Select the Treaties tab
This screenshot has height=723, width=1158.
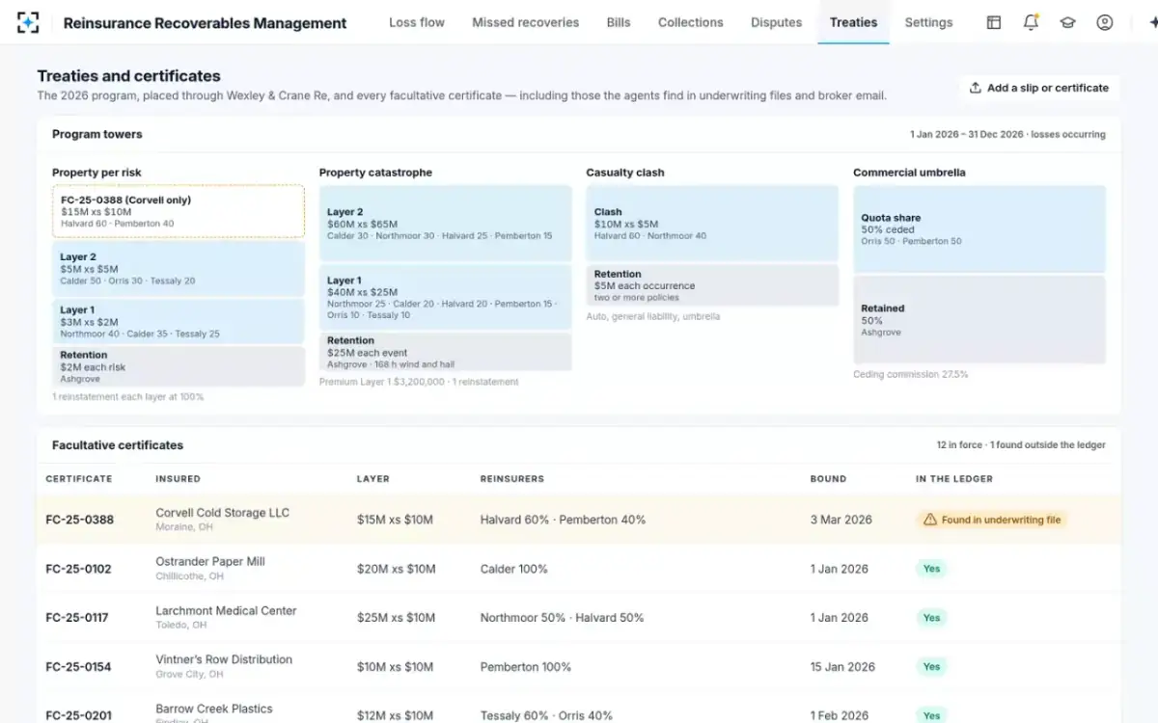pos(853,22)
